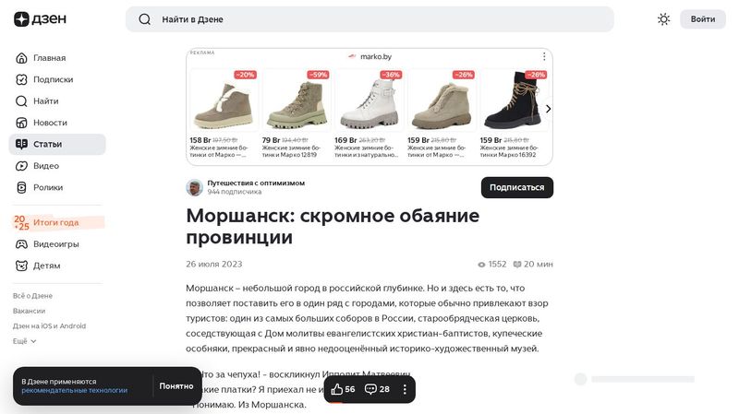Click the Dzen logo in header
Image resolution: width=739 pixels, height=414 pixels.
[34, 19]
